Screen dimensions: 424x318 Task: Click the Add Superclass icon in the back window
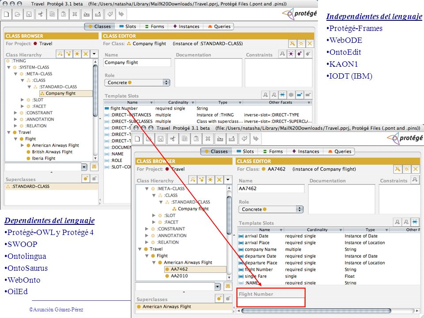point(86,178)
